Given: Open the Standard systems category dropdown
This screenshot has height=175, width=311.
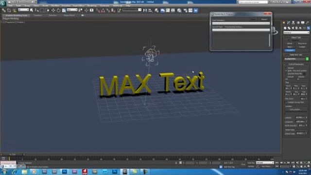Looking at the screenshot, I should 296,33.
